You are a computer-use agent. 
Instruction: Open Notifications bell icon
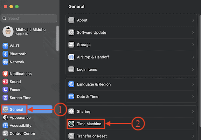[5, 73]
